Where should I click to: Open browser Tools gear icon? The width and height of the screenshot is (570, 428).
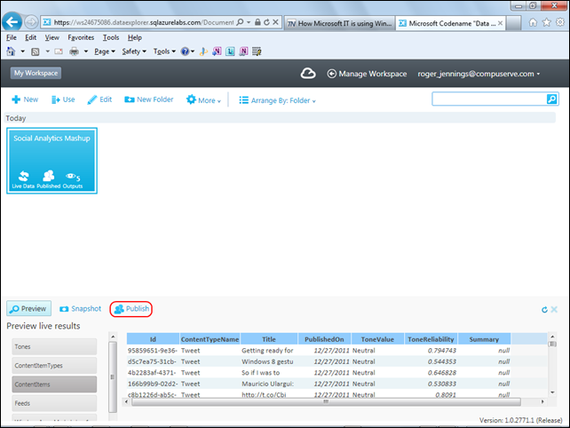point(560,22)
